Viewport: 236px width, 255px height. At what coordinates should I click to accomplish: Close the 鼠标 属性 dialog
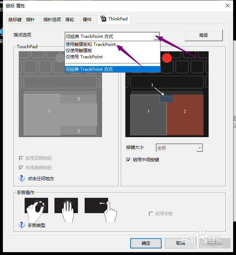click(228, 5)
